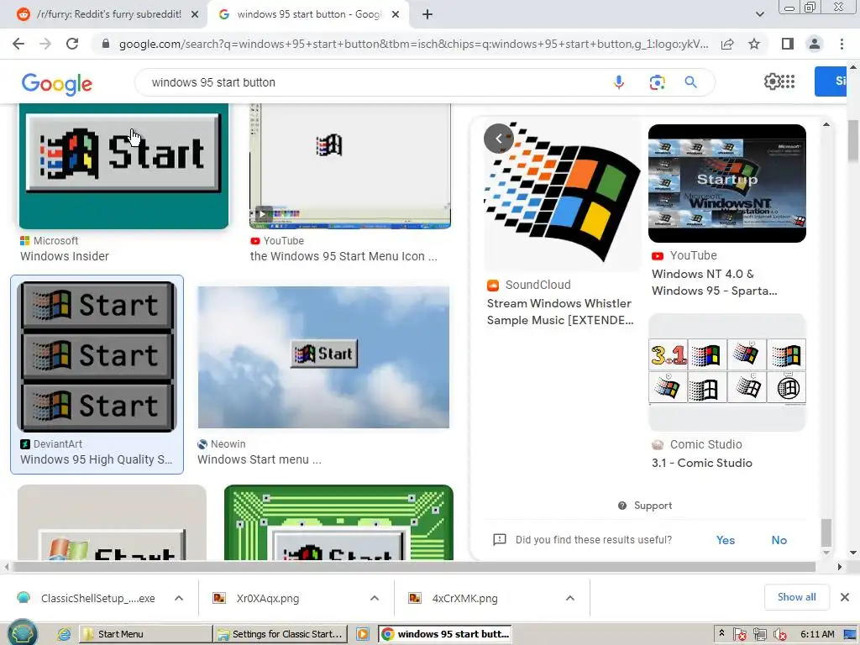Click the Google logo
Image resolution: width=860 pixels, height=645 pixels.
(x=56, y=83)
